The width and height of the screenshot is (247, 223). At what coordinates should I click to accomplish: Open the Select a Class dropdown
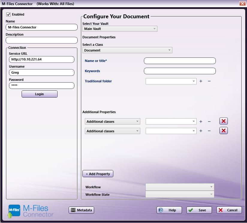tap(127, 50)
